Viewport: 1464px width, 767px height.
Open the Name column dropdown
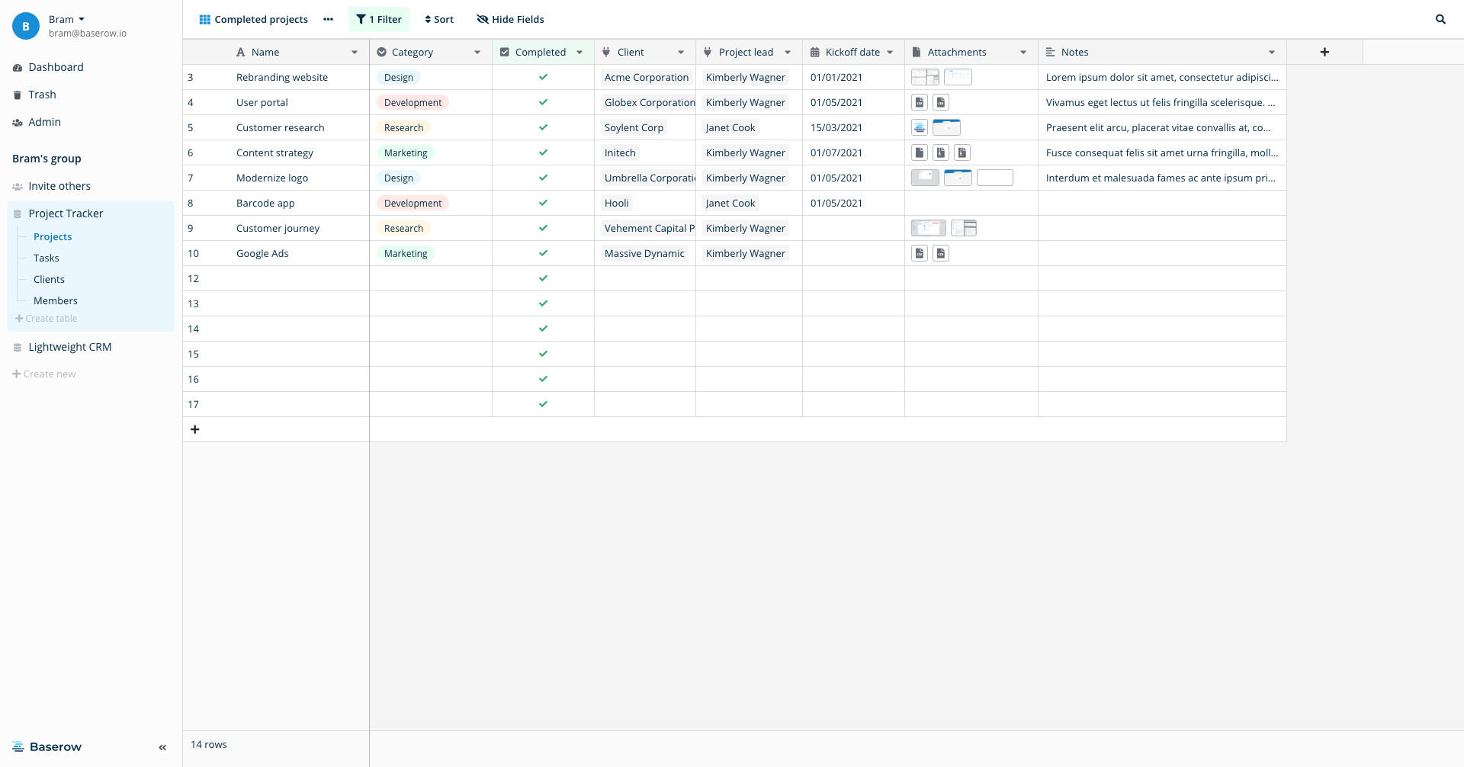click(355, 52)
